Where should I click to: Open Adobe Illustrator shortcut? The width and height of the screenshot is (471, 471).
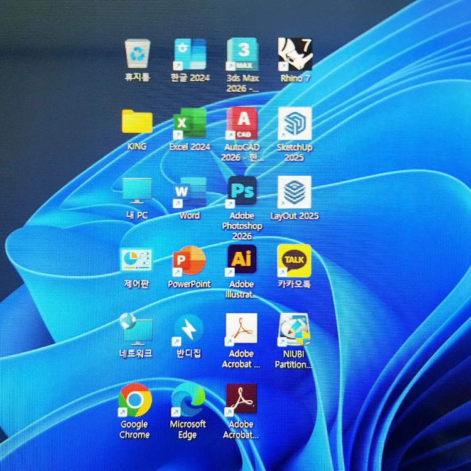click(242, 260)
